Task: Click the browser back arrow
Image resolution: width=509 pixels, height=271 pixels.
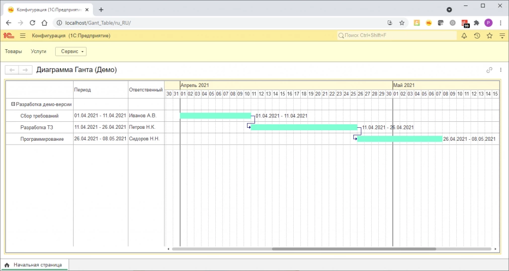Action: [x=8, y=23]
